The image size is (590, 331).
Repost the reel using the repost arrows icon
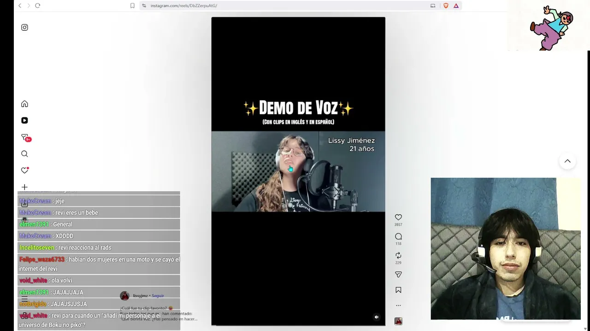click(398, 255)
